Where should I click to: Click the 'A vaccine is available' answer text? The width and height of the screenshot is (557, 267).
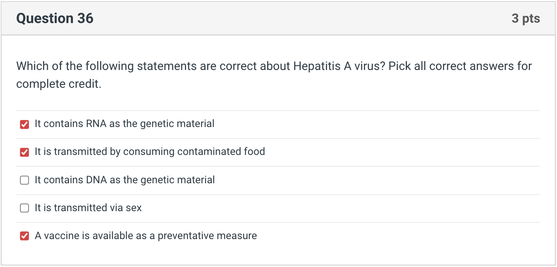pos(146,236)
